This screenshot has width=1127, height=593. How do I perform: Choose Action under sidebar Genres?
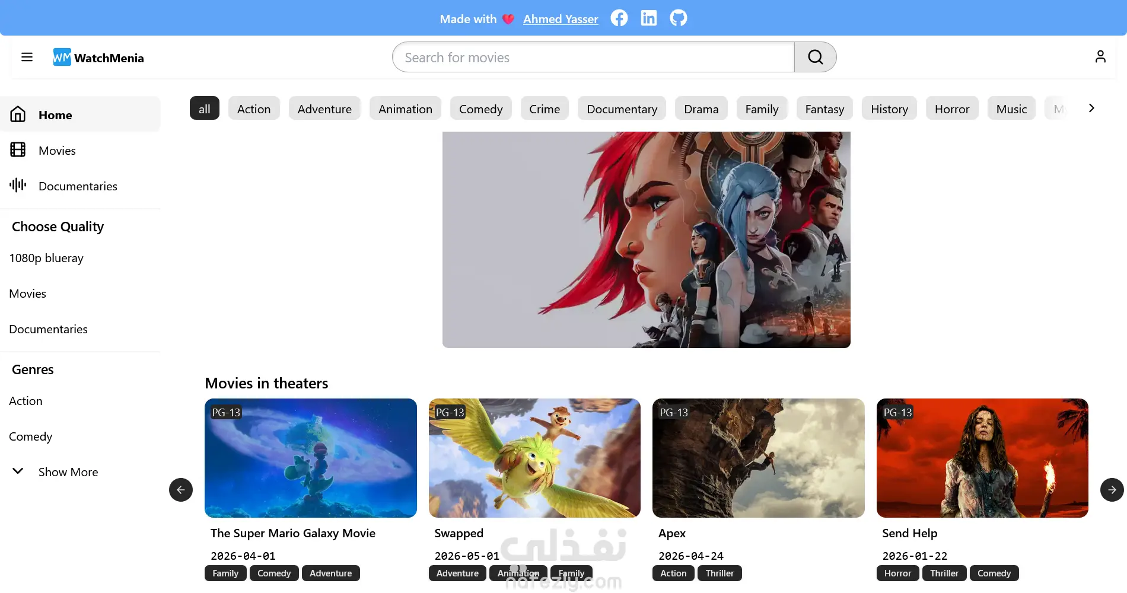(x=26, y=401)
